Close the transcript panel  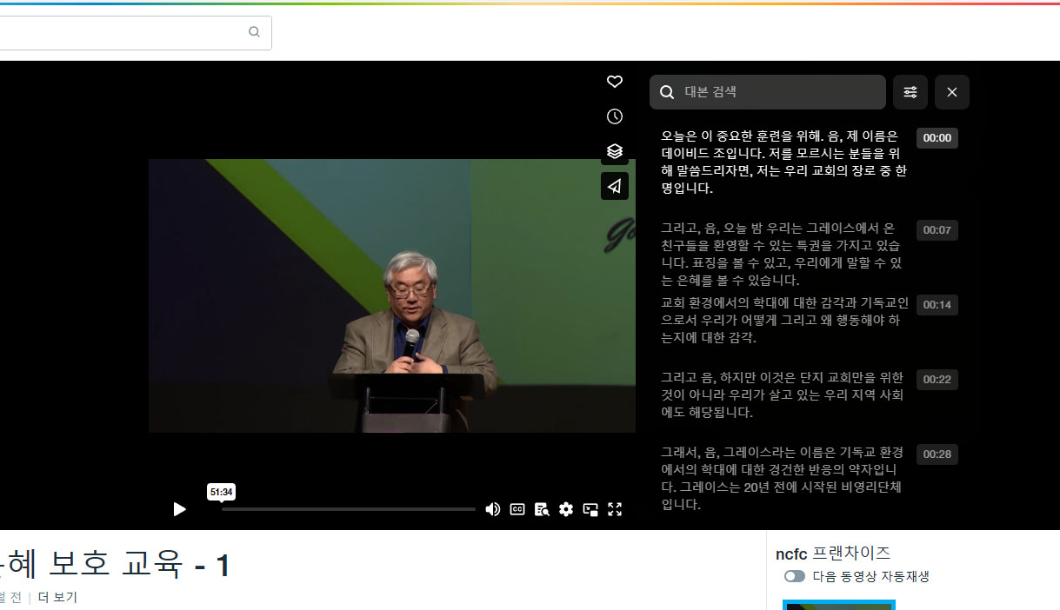(x=951, y=92)
